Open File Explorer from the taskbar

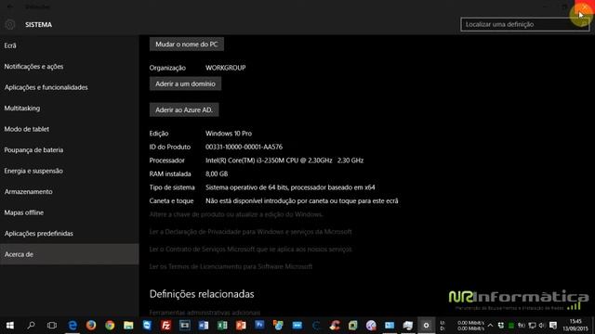pos(128,326)
